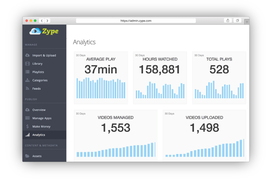The height and width of the screenshot is (179, 275).
Task: Click the Overview cloud icon
Action: 28,110
